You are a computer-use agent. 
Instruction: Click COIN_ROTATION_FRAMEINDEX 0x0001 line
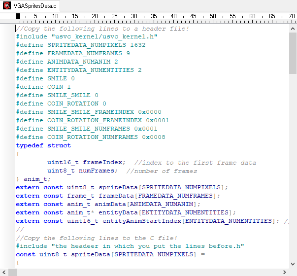pyautogui.click(x=93, y=120)
